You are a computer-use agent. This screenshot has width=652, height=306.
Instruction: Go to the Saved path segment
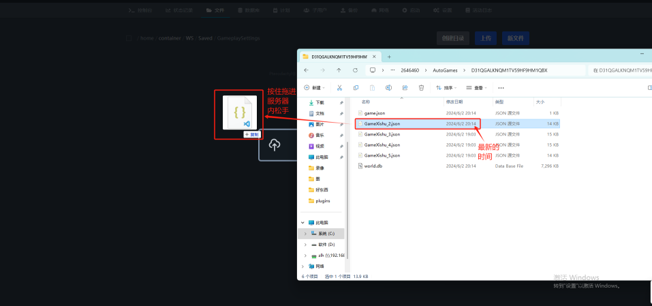pos(205,38)
